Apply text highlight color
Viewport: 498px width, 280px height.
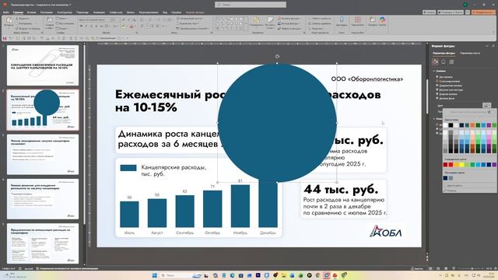pos(123,26)
